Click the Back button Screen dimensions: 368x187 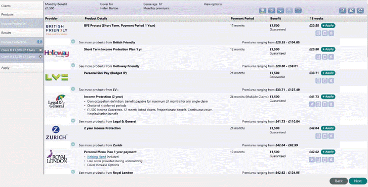pos(339,181)
